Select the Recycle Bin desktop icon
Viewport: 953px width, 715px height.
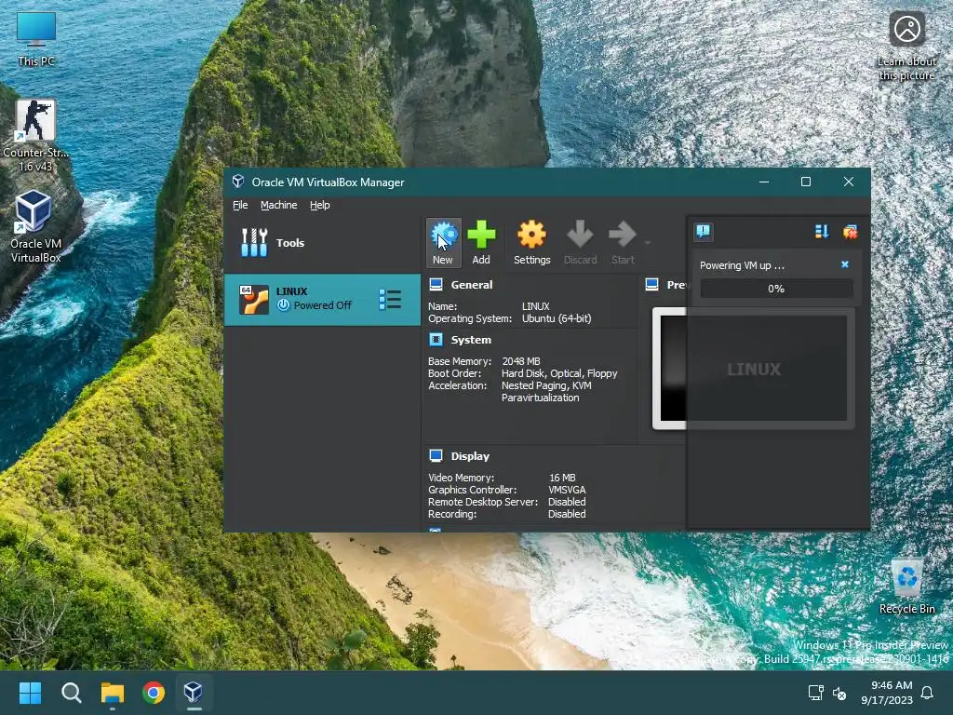(906, 587)
